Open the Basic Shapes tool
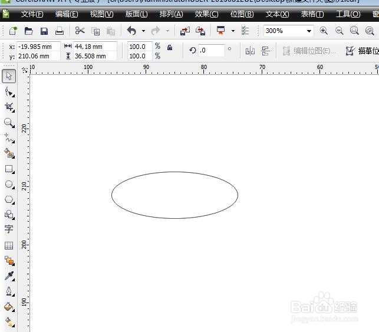The width and height of the screenshot is (379, 332). pyautogui.click(x=9, y=215)
